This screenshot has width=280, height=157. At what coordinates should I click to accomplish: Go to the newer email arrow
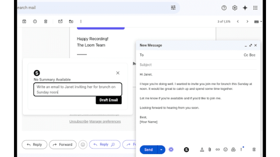tap(238, 21)
